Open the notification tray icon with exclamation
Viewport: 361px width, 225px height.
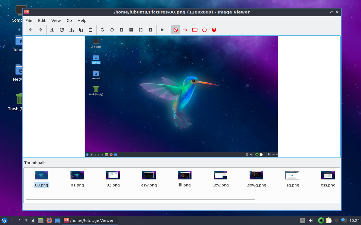tap(344, 220)
